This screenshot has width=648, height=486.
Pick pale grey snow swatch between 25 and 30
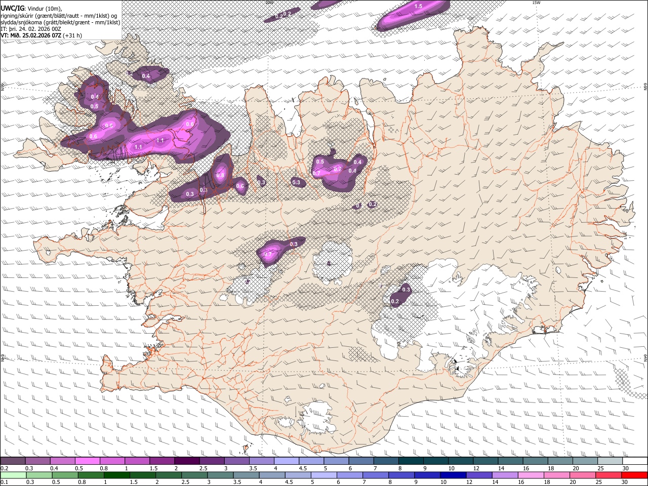(x=610, y=461)
